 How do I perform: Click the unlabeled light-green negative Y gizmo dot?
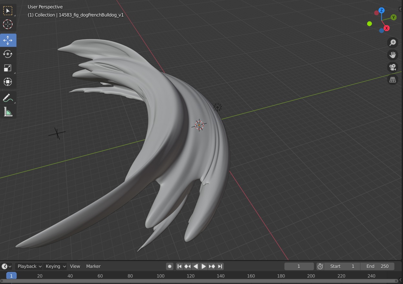point(369,24)
